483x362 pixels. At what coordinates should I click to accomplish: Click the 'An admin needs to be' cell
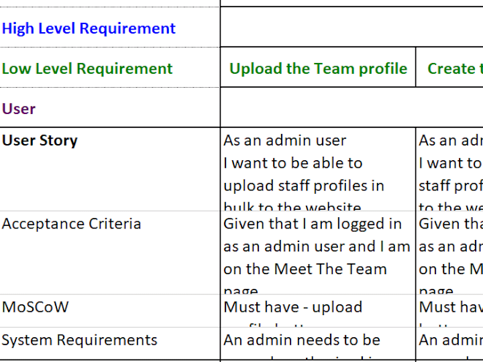pyautogui.click(x=318, y=343)
